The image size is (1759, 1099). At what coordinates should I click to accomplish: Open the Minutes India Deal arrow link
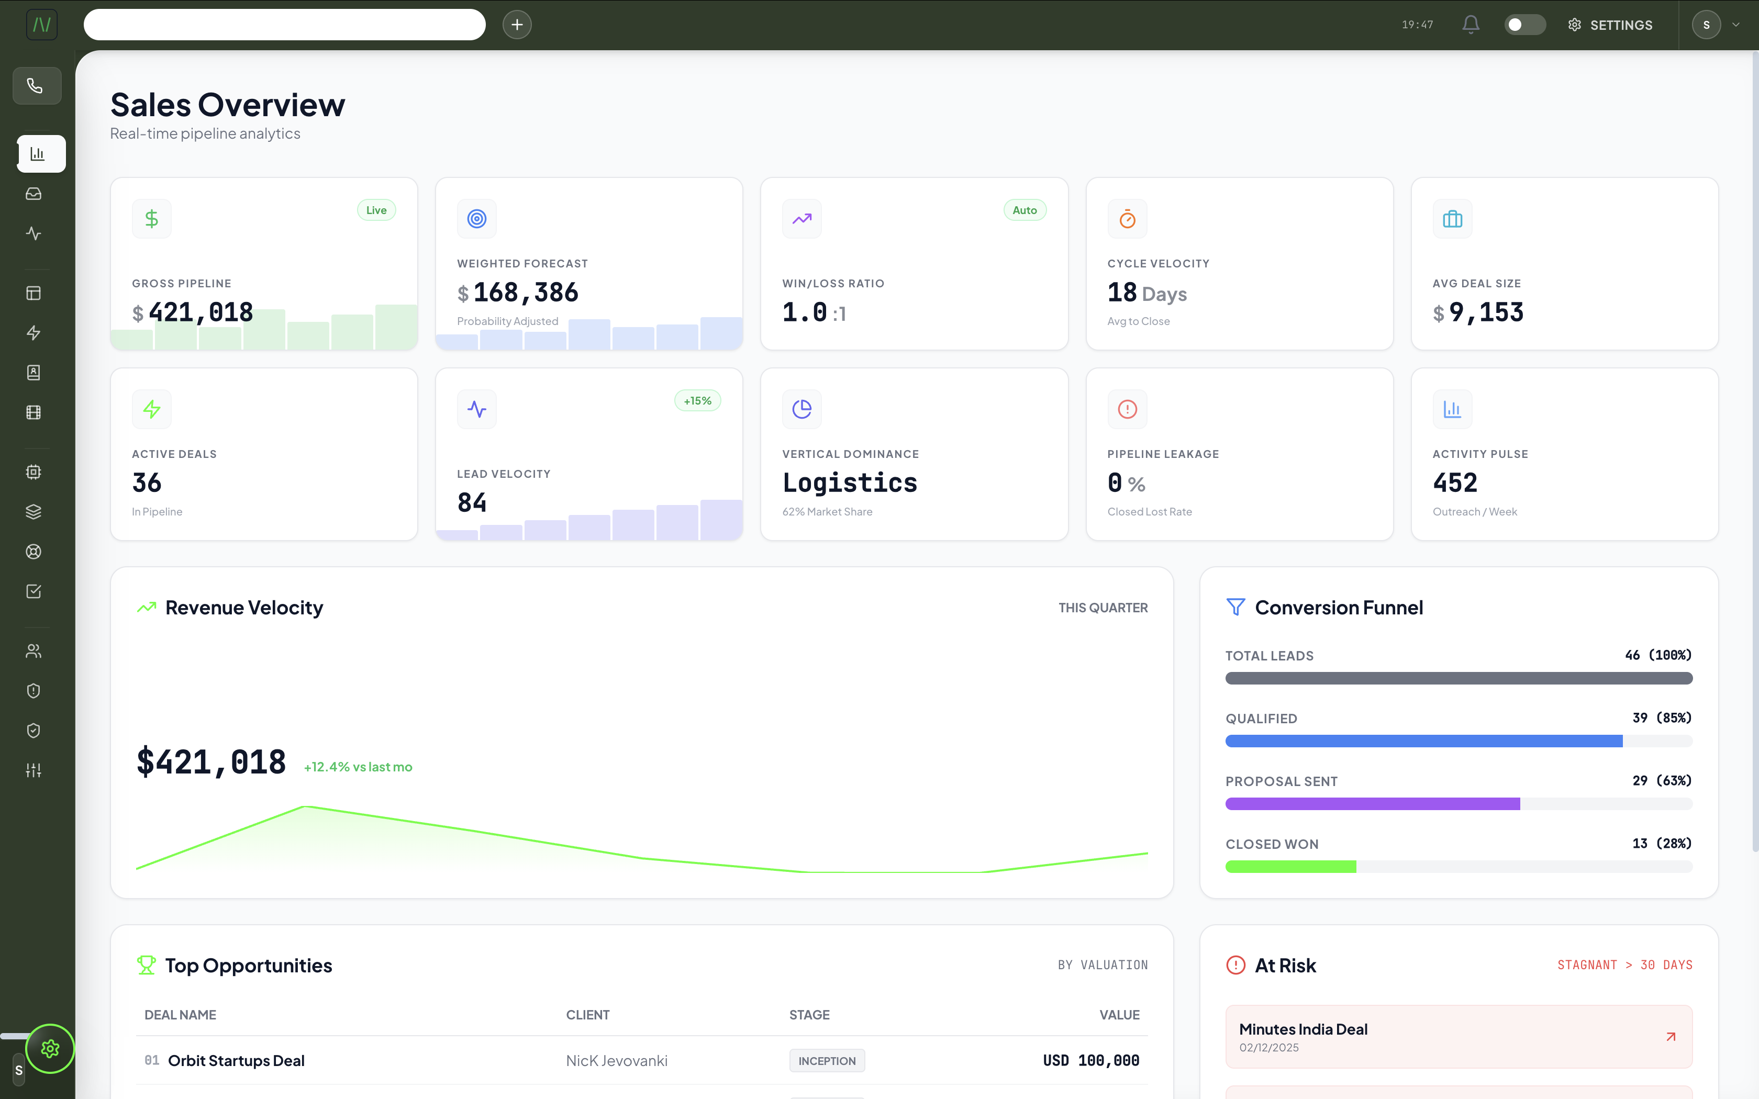(1671, 1037)
